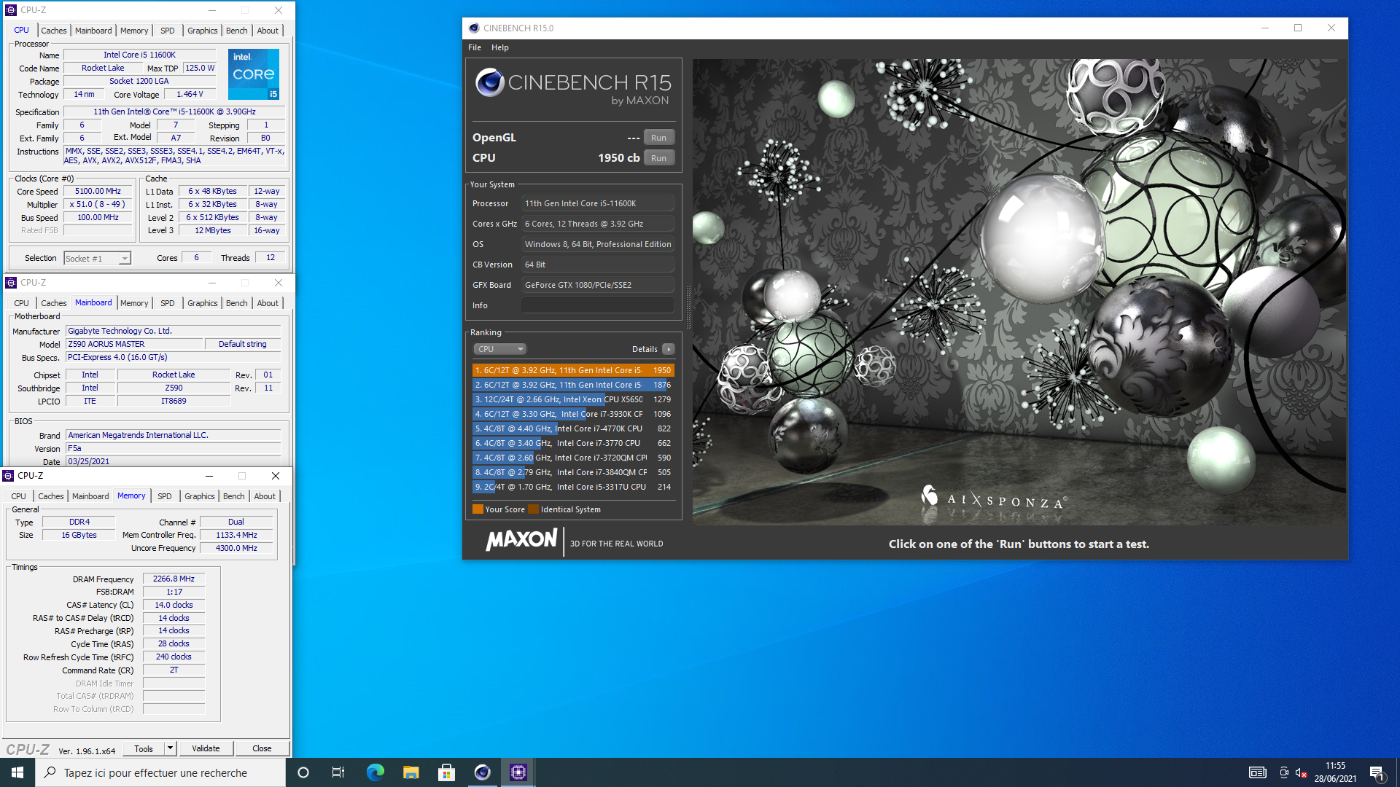Screen dimensions: 1400x787
Task: Open the Start menu
Action: click(17, 772)
